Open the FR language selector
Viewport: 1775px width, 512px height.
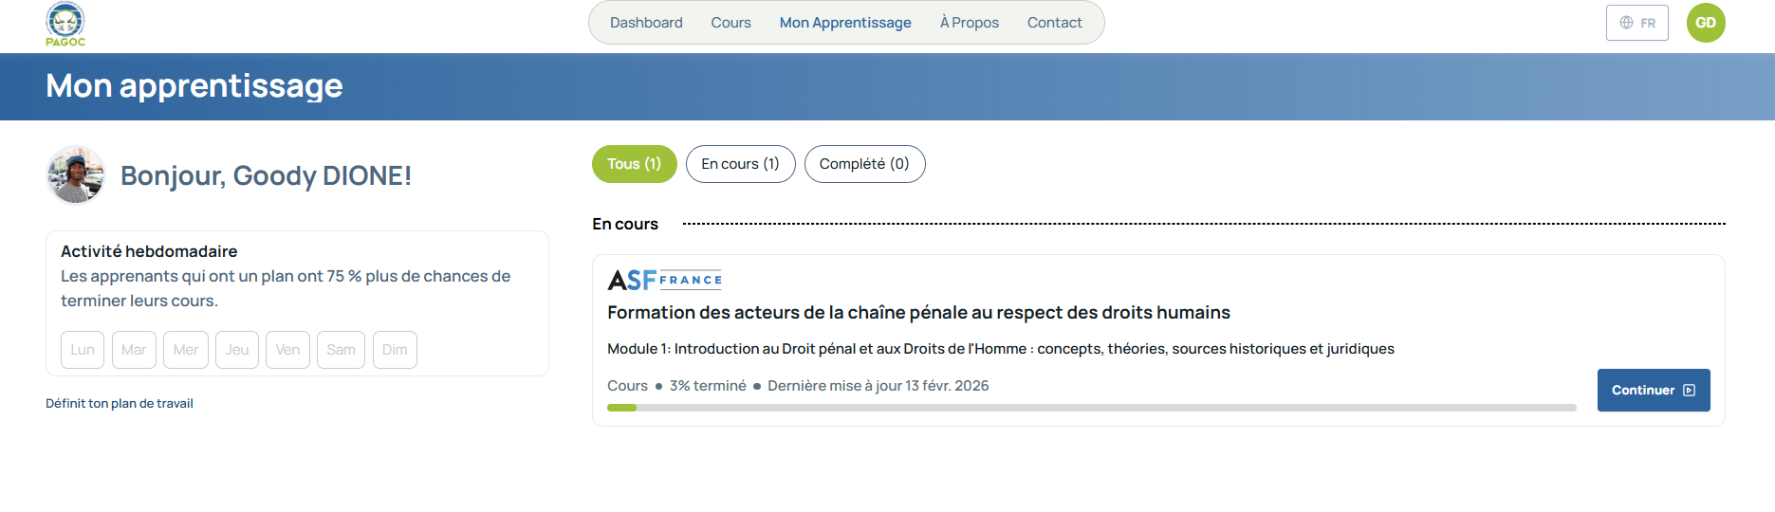coord(1636,23)
